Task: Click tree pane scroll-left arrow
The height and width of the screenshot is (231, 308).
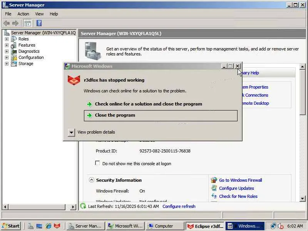Action: (x=5, y=207)
